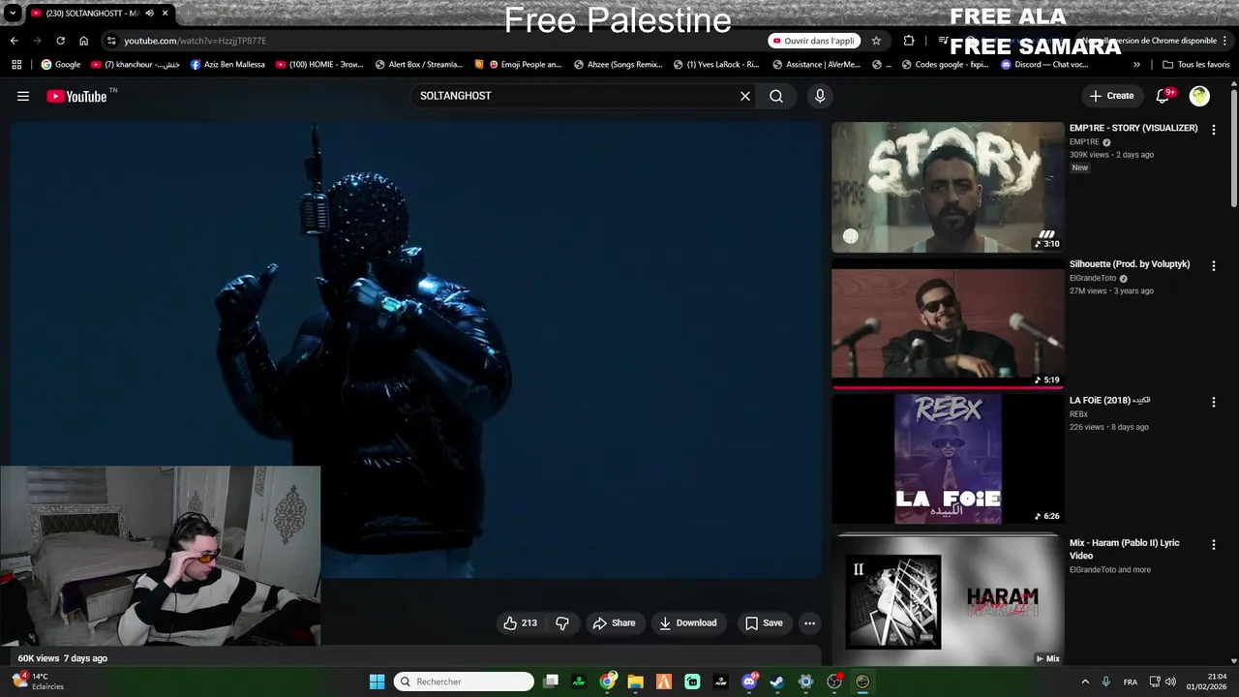Open Steam from the taskbar

[776, 682]
